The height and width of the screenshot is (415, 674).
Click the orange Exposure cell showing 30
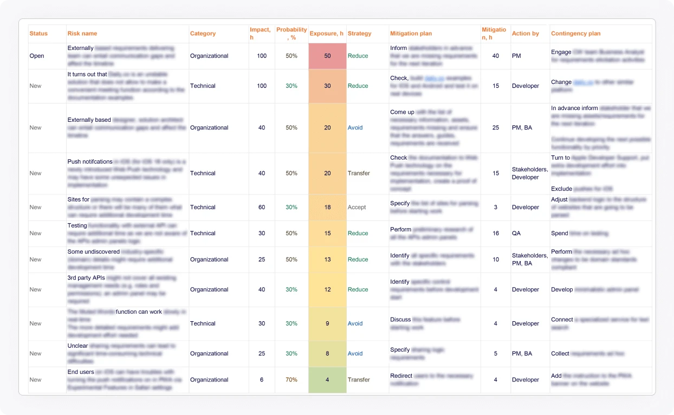(327, 86)
